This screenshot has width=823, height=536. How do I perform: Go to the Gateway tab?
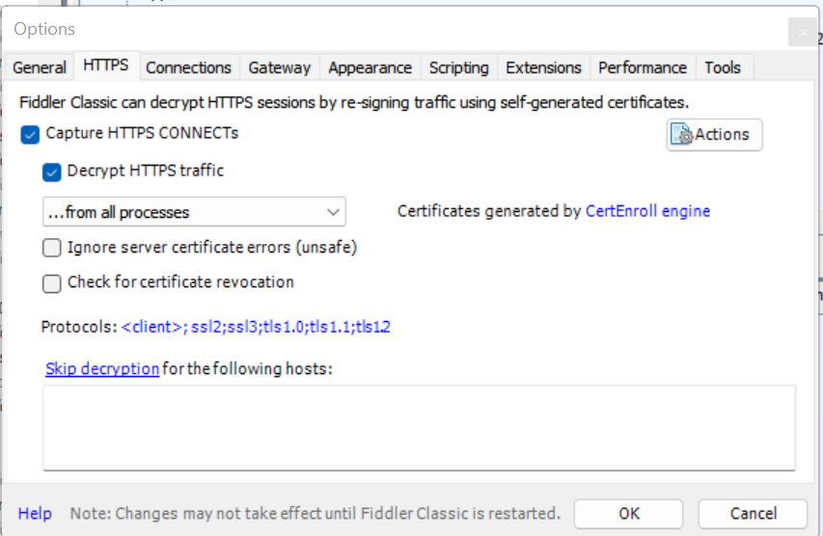[x=280, y=67]
